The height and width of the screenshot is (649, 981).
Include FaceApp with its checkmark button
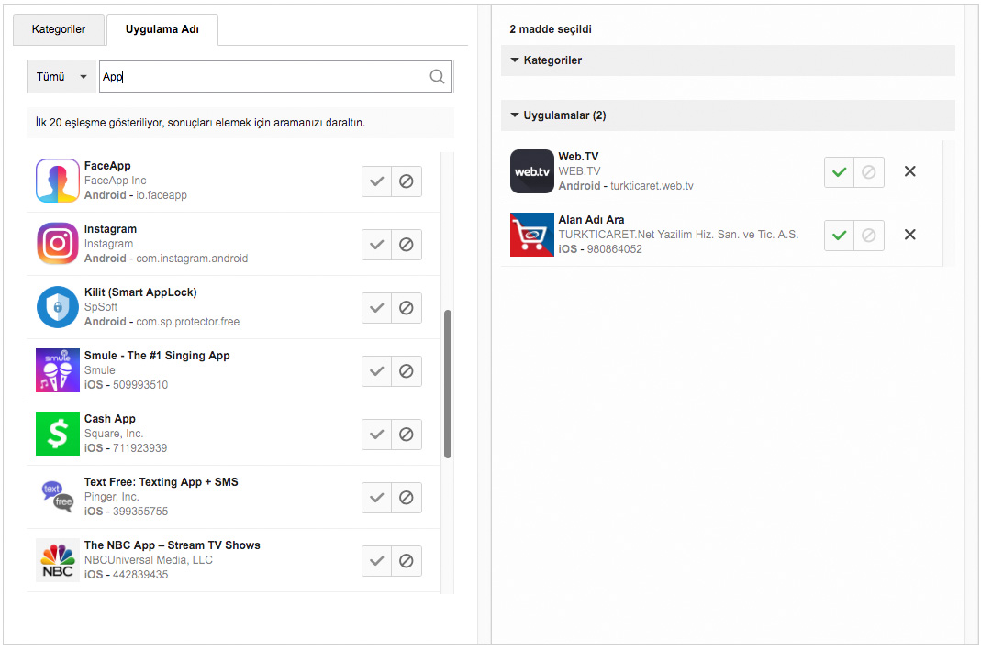tap(376, 181)
